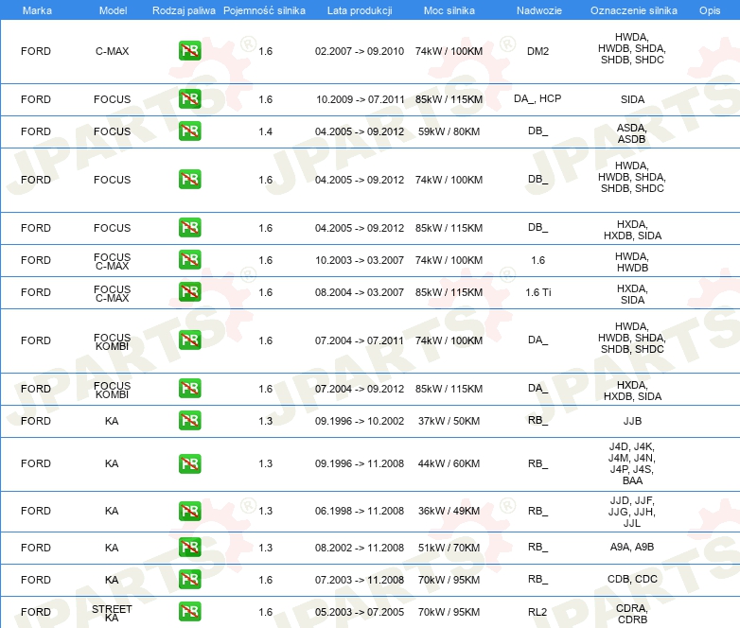
Task: Click date range 09.1996 -> 10.2002
Action: (x=360, y=421)
